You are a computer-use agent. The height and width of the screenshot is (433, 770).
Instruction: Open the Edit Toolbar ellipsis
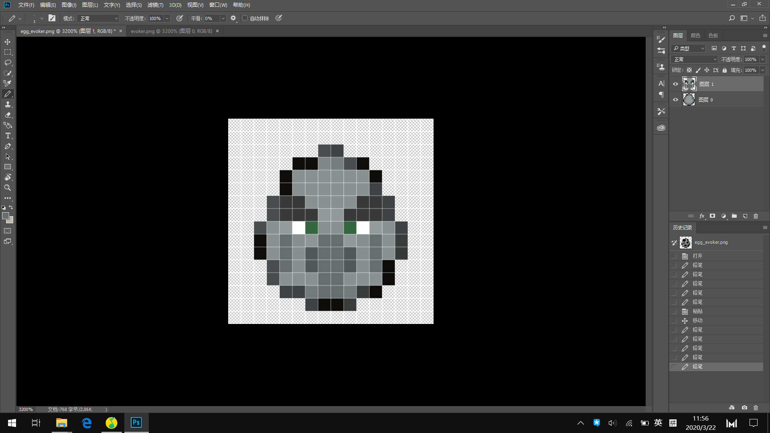coord(8,198)
